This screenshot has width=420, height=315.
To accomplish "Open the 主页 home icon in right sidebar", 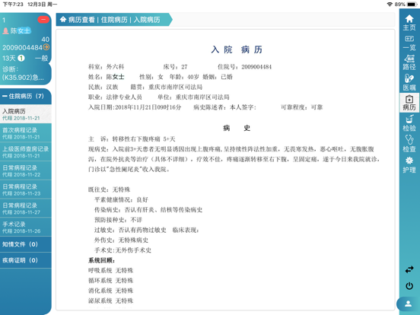I will (409, 23).
